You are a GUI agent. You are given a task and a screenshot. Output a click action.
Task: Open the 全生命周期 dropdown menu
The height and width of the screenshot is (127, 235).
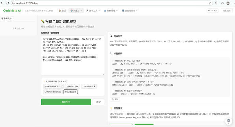pos(130,10)
